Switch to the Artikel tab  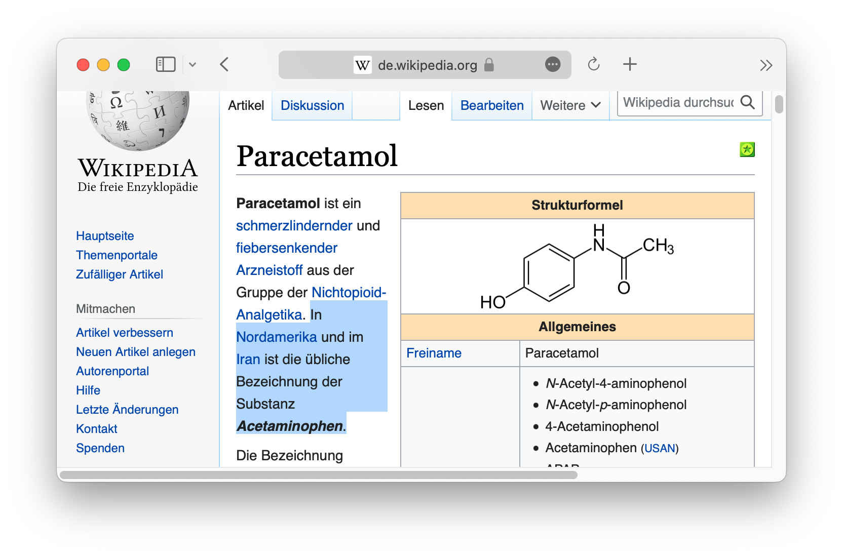[x=246, y=105]
